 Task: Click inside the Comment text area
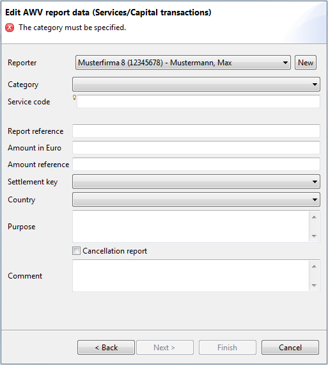tap(191, 275)
